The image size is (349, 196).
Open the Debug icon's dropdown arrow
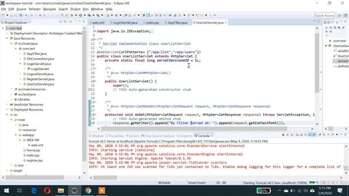76,15
